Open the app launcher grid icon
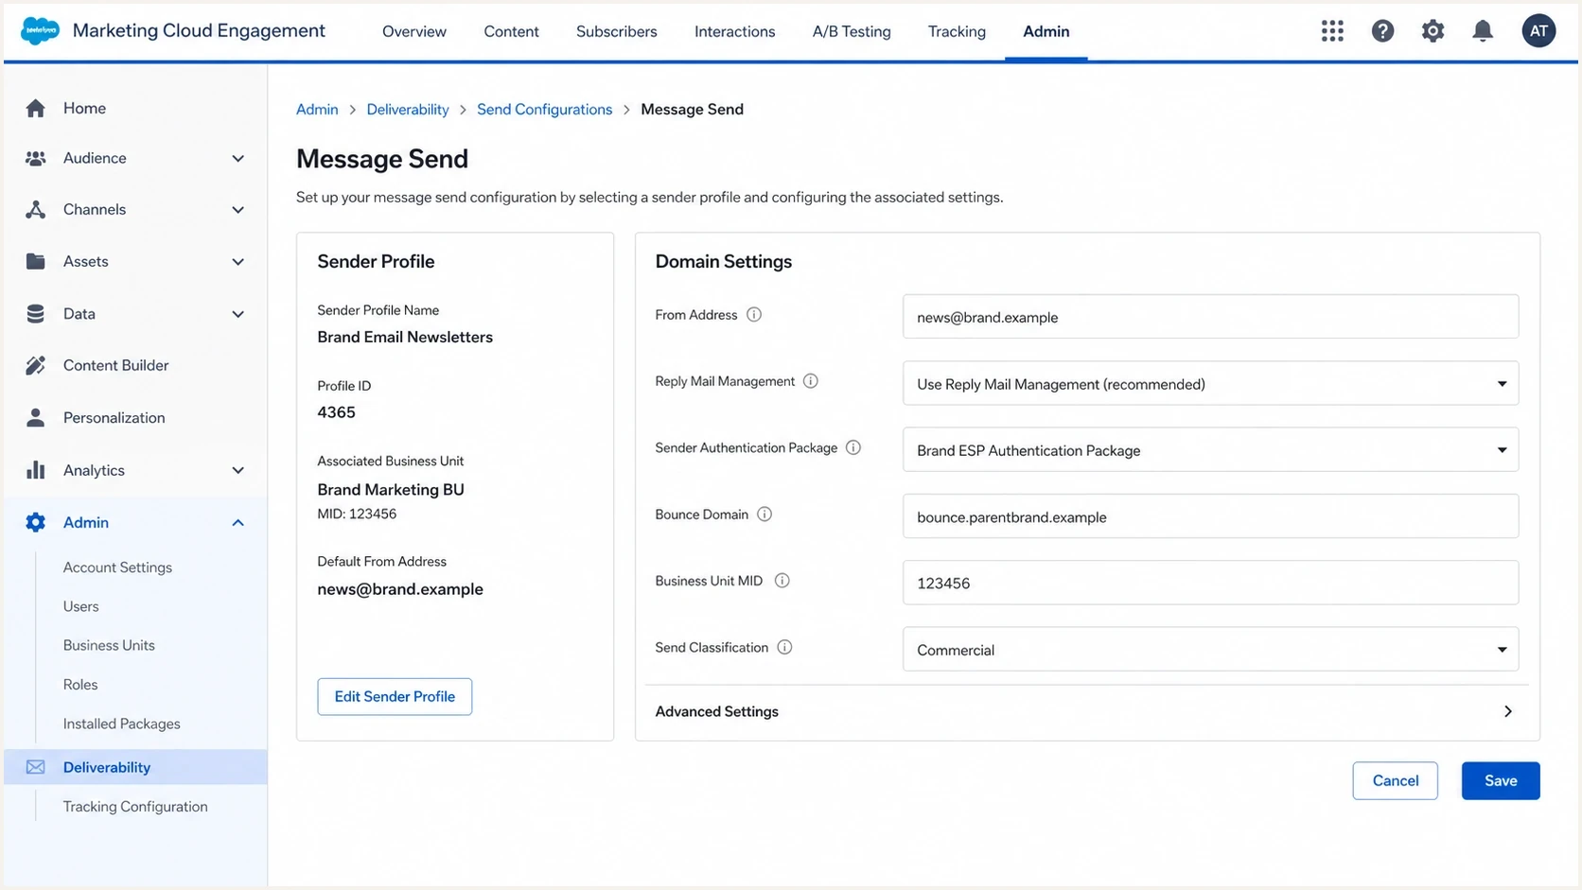This screenshot has width=1582, height=890. click(x=1332, y=31)
